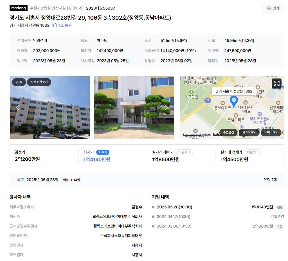Screen dimensions: 288x261
Task: Click debtor name 김경수
Action: coord(137,207)
